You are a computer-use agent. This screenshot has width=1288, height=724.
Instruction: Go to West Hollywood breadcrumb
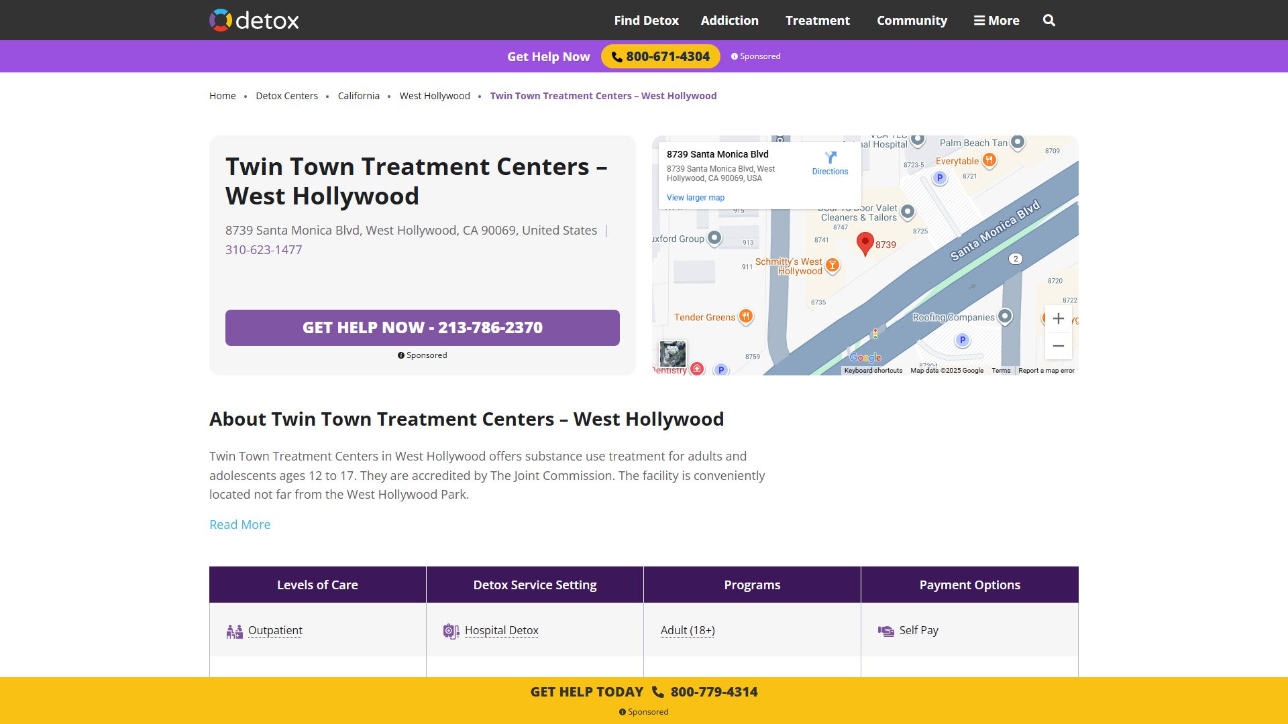pyautogui.click(x=435, y=96)
